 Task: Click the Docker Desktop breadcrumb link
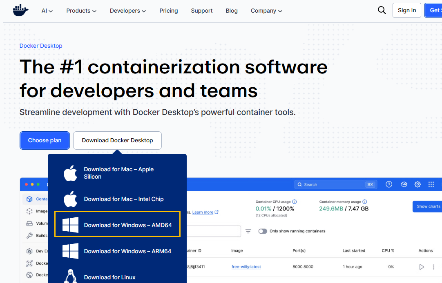click(x=41, y=46)
